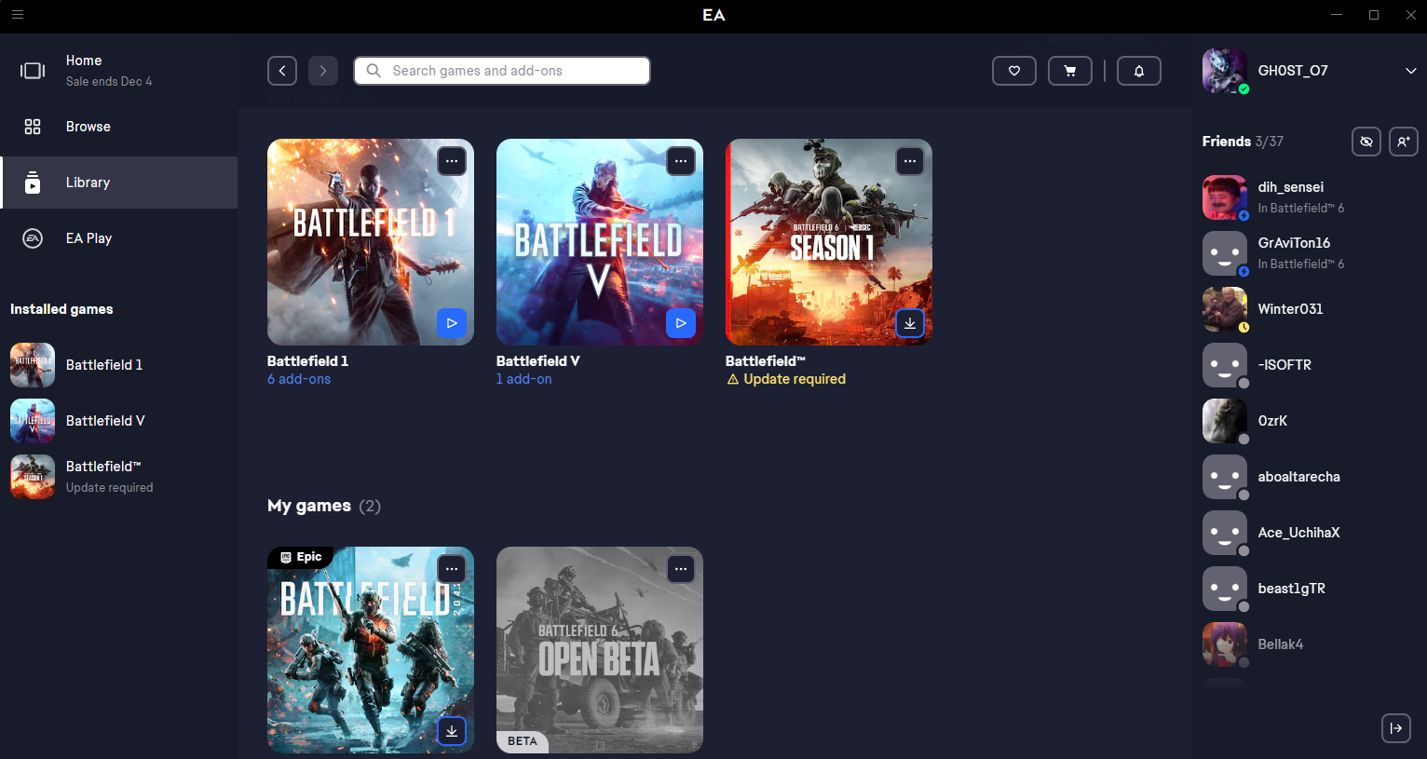
Task: Open more options for Battlefield 2042 Epic card
Action: (x=452, y=569)
